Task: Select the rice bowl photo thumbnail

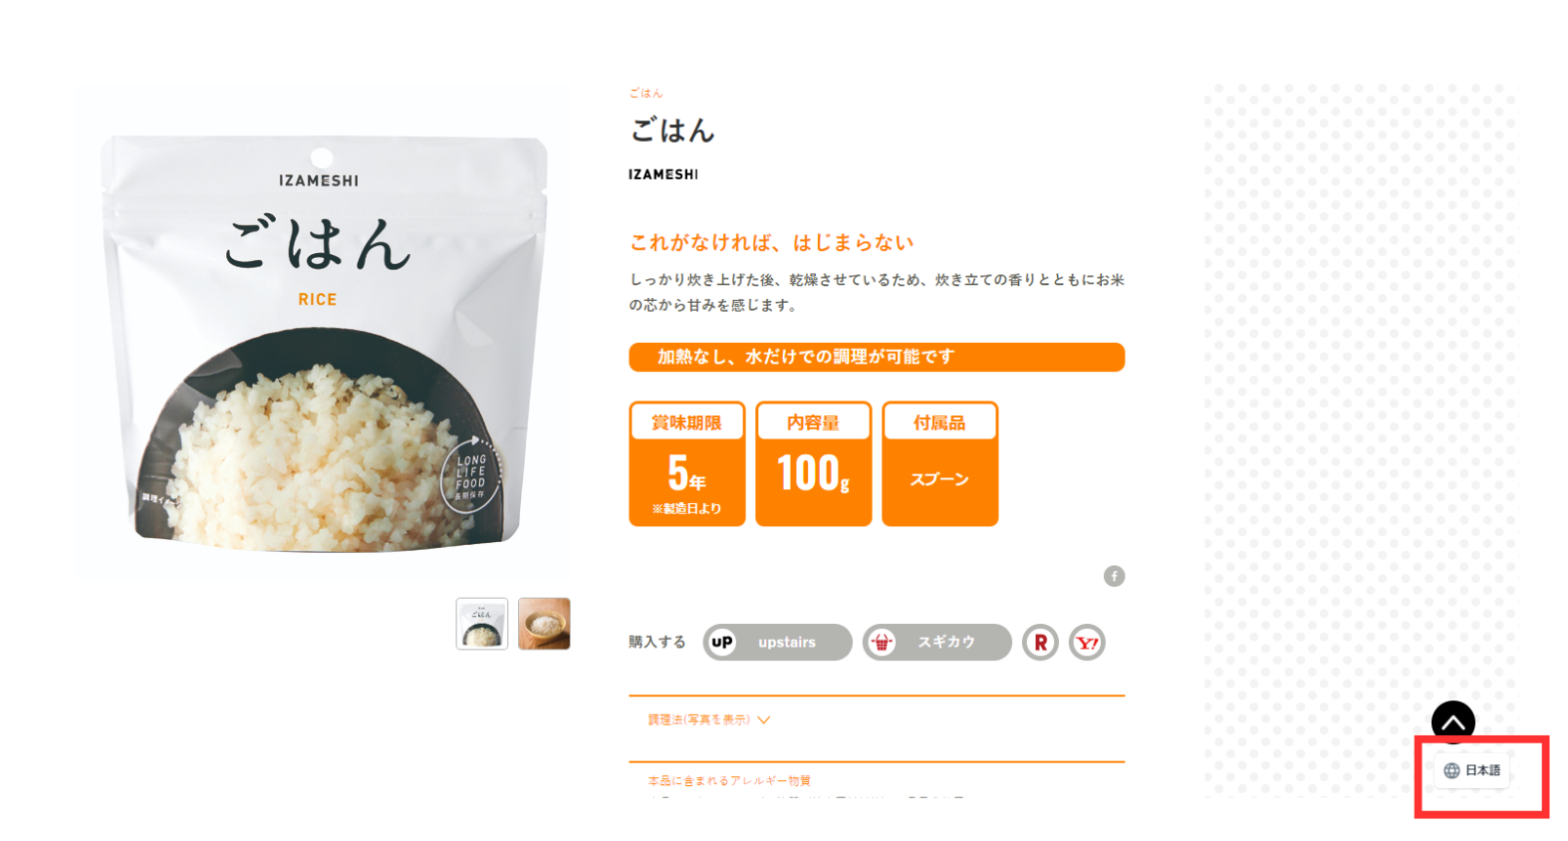Action: (544, 624)
